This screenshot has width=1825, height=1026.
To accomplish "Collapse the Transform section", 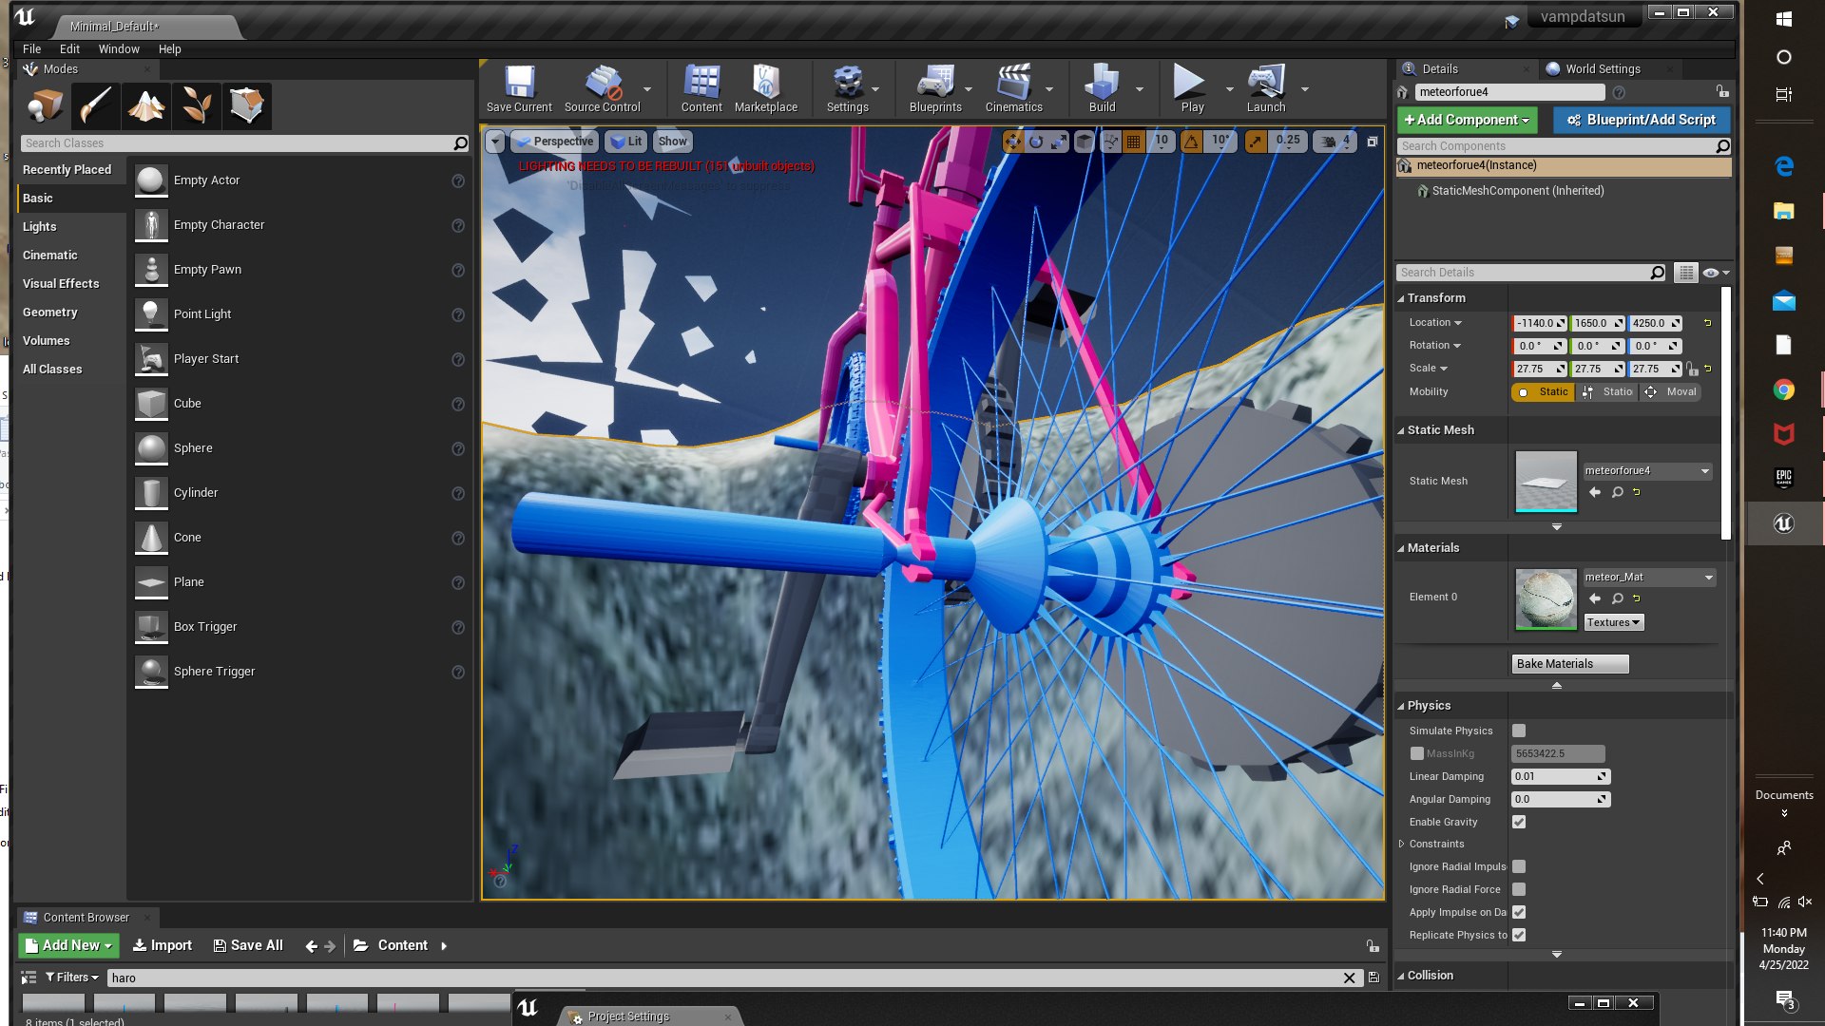I will [x=1401, y=298].
